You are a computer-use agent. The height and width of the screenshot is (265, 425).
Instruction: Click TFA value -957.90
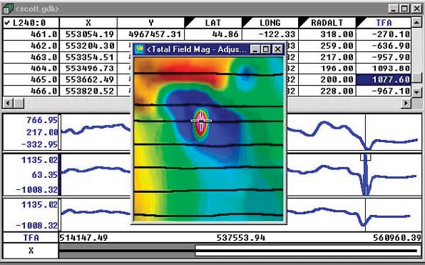[x=384, y=57]
